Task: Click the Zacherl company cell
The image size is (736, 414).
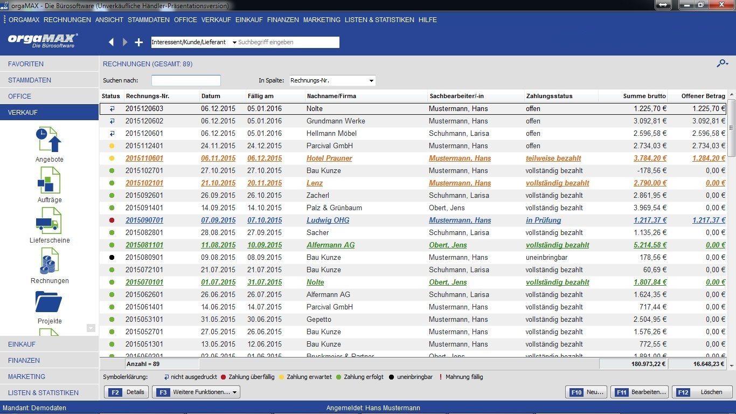Action: coord(318,195)
